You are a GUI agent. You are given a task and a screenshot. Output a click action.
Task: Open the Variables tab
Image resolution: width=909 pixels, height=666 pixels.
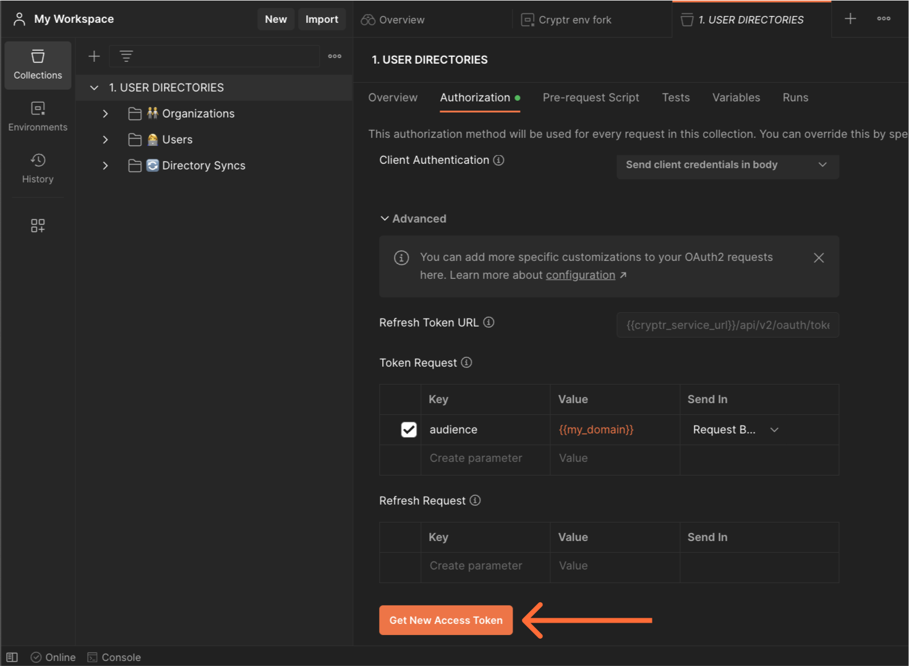(736, 98)
